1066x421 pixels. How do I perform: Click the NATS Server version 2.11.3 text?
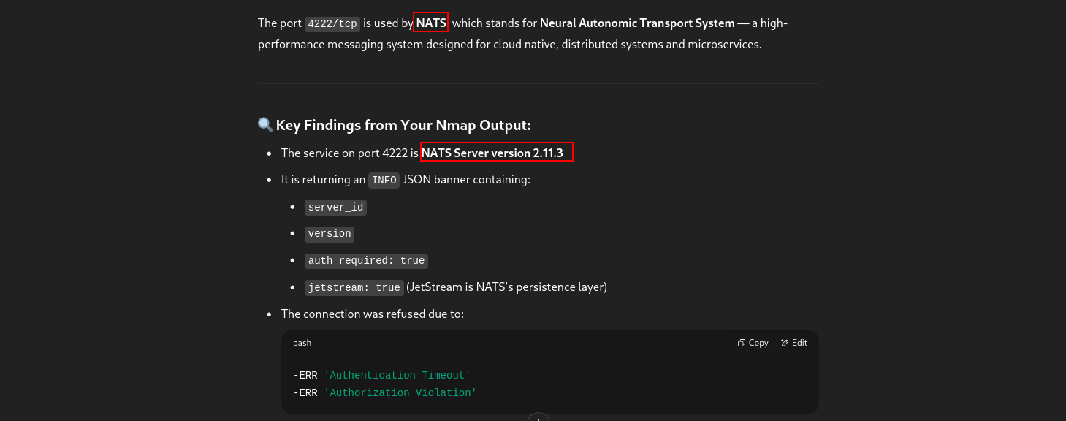[492, 153]
